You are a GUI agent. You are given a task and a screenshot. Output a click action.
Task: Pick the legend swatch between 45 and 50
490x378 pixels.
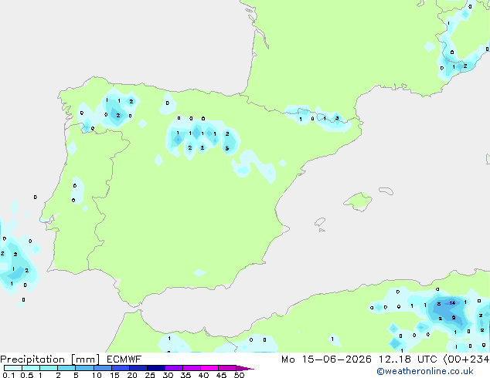227,368
